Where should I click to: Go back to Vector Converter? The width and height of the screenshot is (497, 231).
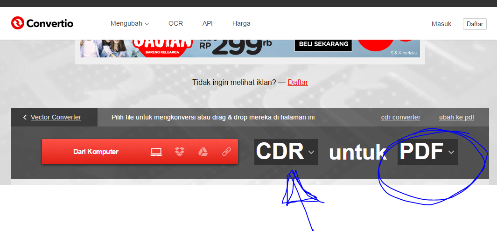click(56, 117)
